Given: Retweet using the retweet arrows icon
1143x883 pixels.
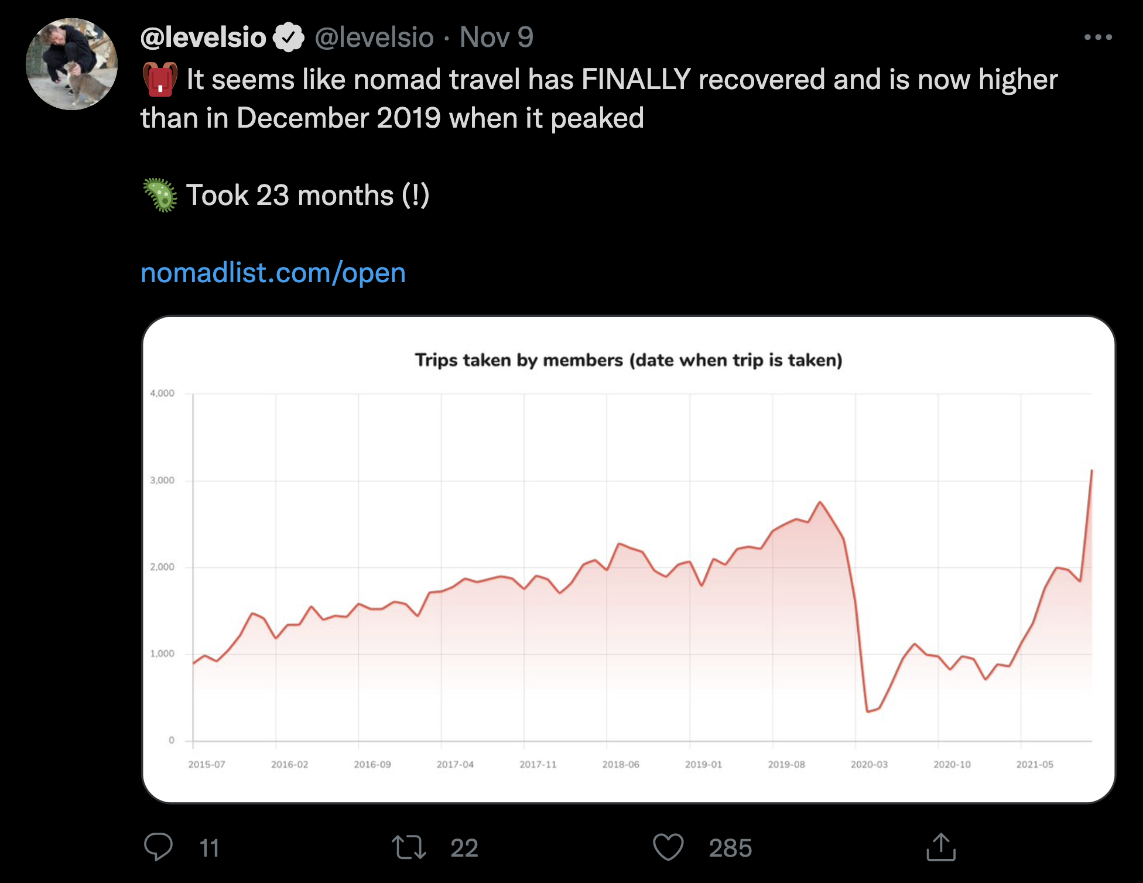Looking at the screenshot, I should pyautogui.click(x=409, y=847).
